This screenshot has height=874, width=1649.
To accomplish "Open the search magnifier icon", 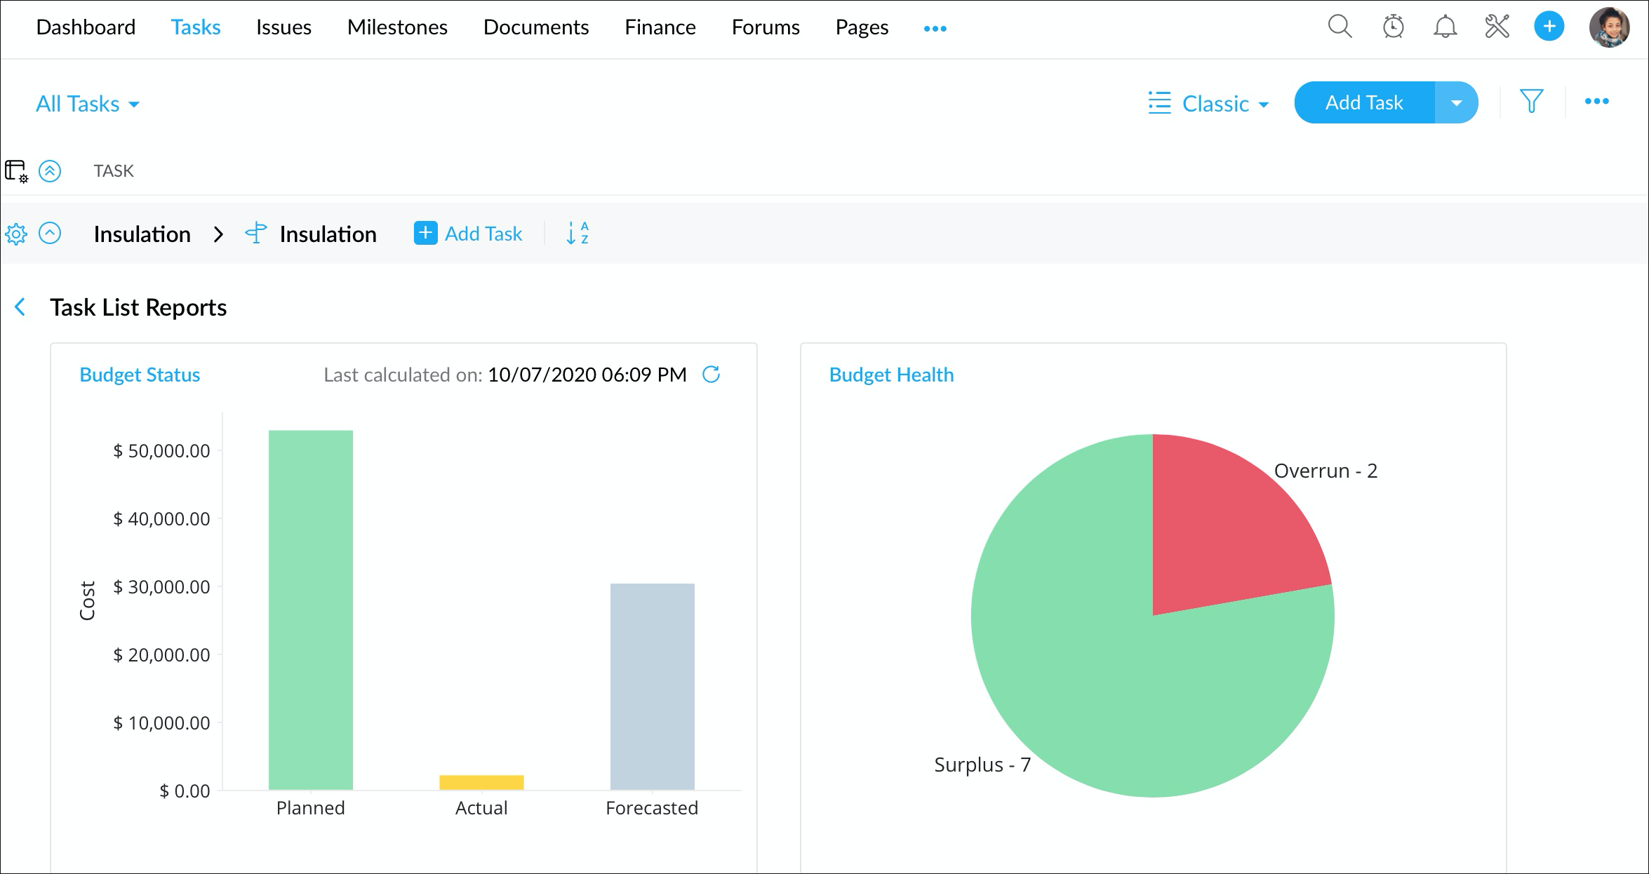I will (x=1340, y=27).
